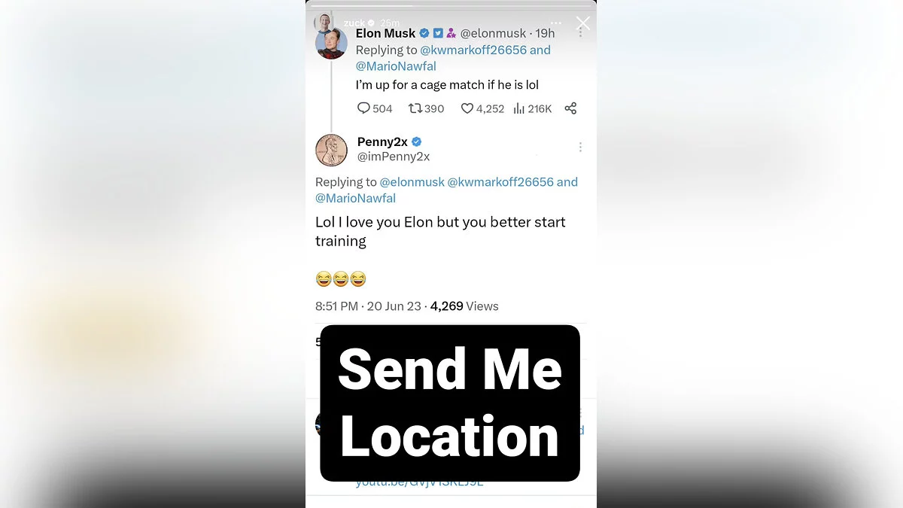
Task: Tap the Send Me Location sticker
Action: tap(450, 403)
